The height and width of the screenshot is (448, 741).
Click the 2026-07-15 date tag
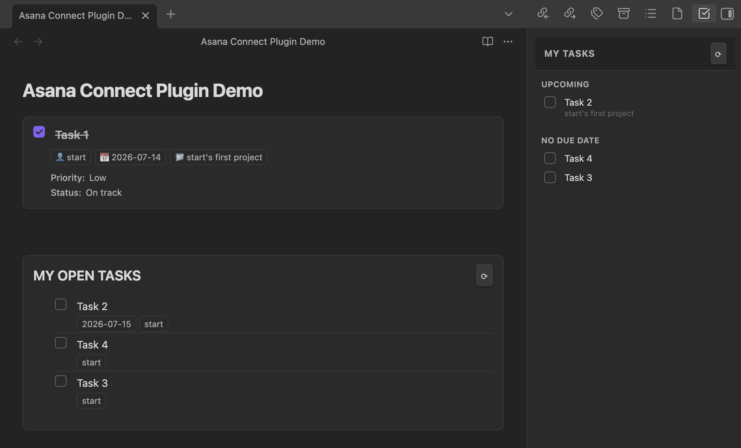[x=106, y=324]
